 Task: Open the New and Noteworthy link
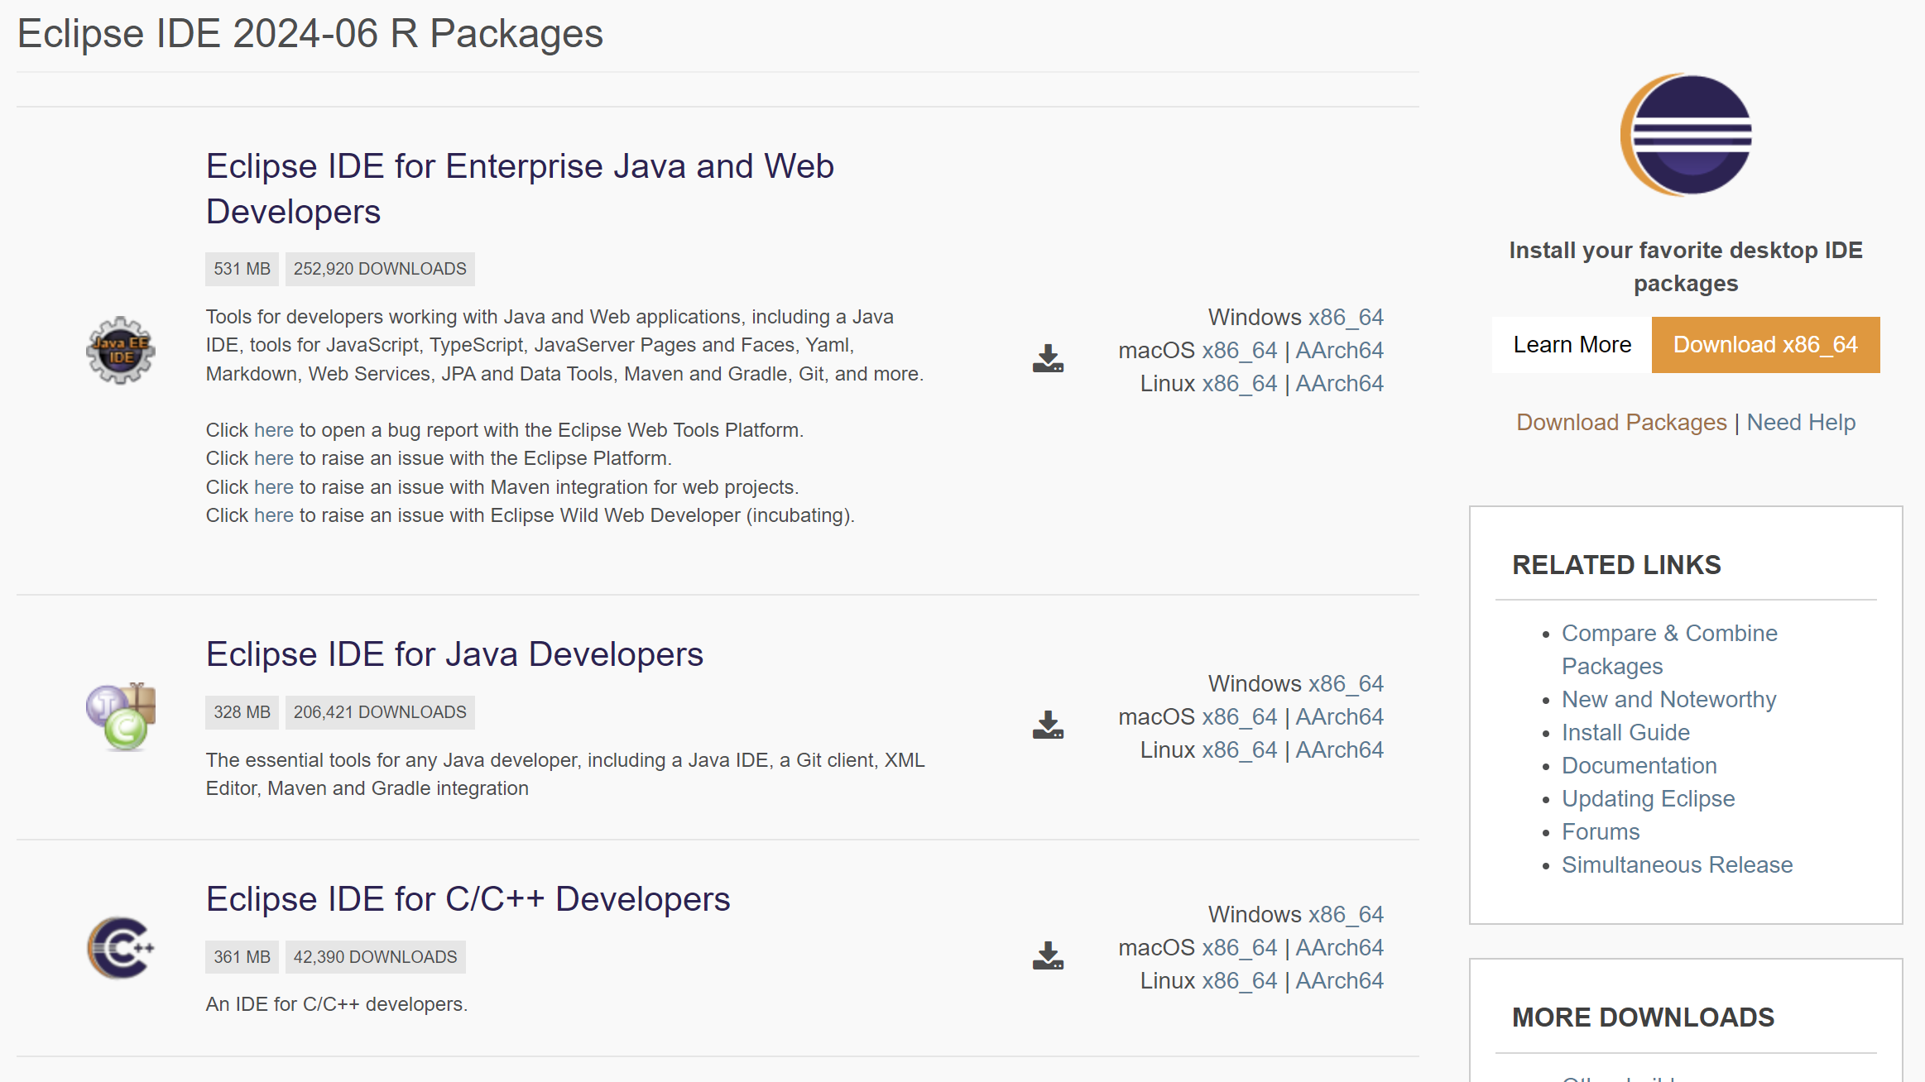tap(1668, 700)
